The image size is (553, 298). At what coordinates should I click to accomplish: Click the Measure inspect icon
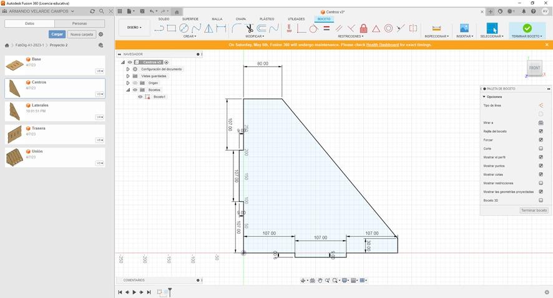pyautogui.click(x=437, y=28)
